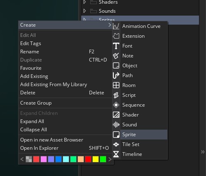Viewport: 206px width, 176px height.
Task: Open in new Asset Browser
Action: click(65, 140)
